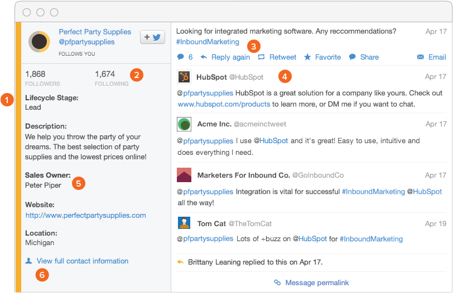
Task: Click @HubSpot mention in Marketers For Inbound reply
Action: 425,192
